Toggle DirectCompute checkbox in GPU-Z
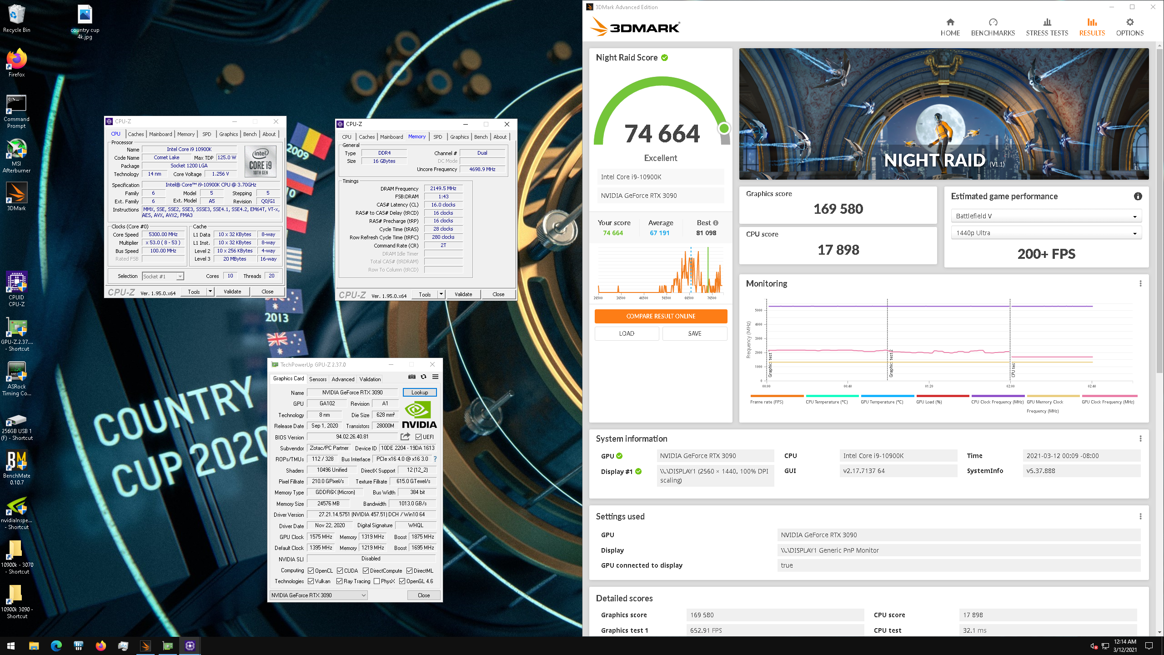Image resolution: width=1164 pixels, height=655 pixels. [x=366, y=571]
